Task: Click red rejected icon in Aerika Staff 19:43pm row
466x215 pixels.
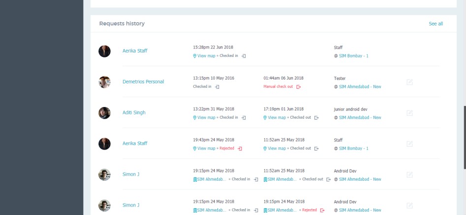Action: (240, 148)
